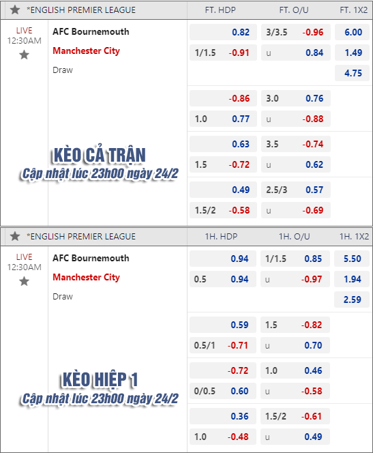Choose 1H over 1.5/2 at -0.61

(295, 416)
